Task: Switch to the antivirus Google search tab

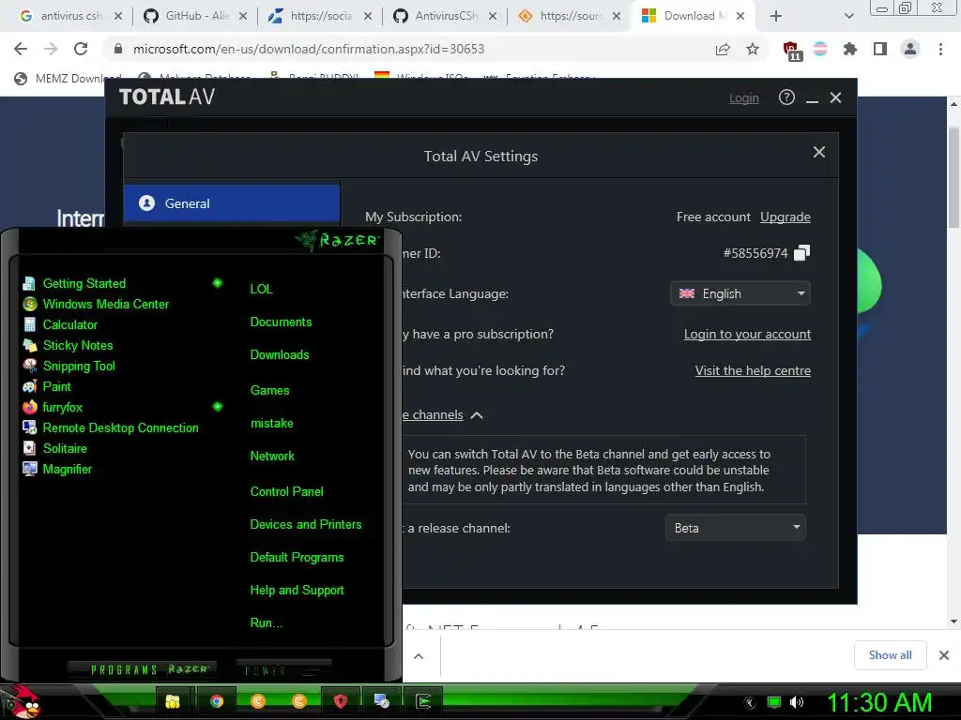Action: click(69, 16)
